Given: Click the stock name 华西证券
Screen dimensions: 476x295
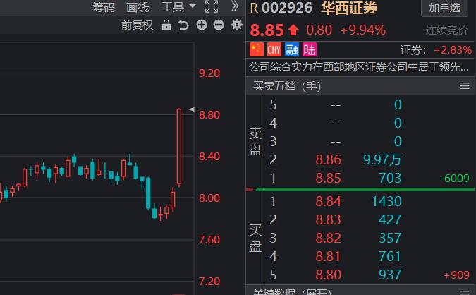Looking at the screenshot, I should [349, 8].
